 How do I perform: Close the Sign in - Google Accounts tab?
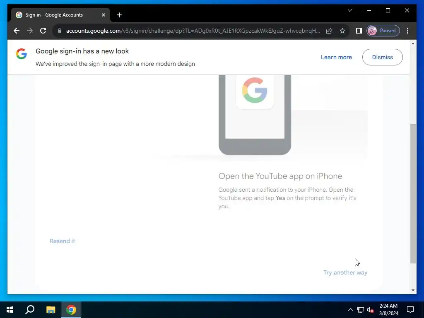(103, 15)
